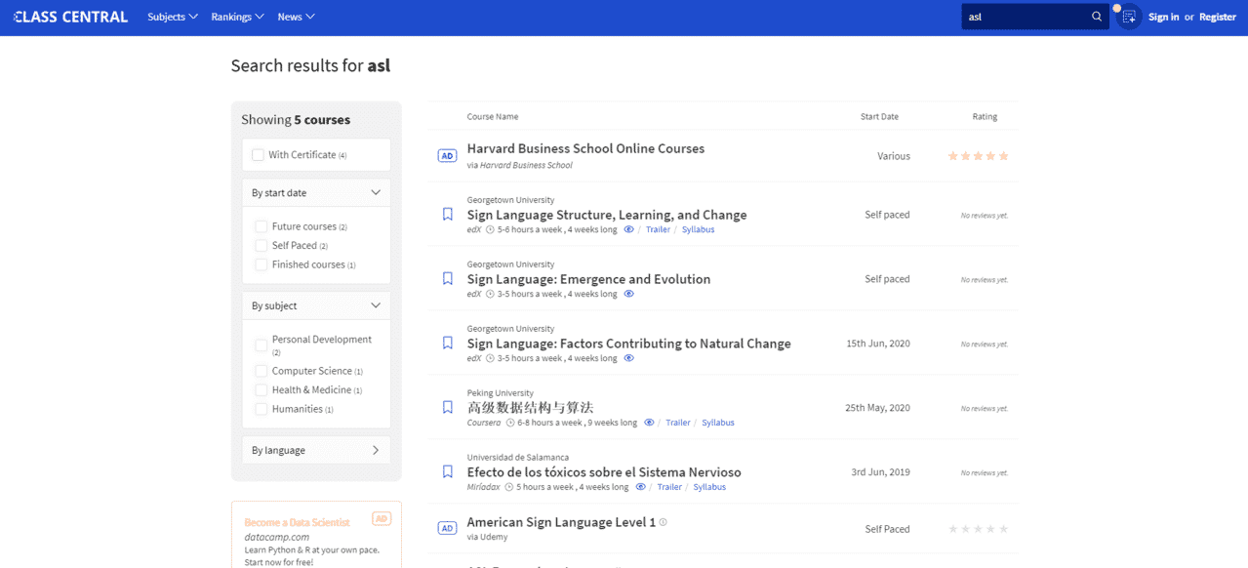This screenshot has height=568, width=1248.
Task: Sort by the Start Date column header
Action: [x=879, y=117]
